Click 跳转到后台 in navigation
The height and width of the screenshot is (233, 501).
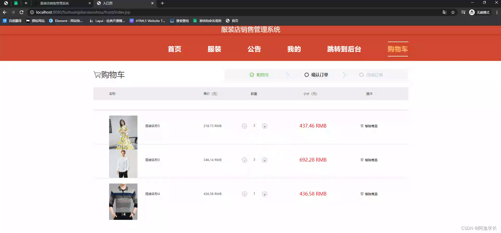[344, 49]
